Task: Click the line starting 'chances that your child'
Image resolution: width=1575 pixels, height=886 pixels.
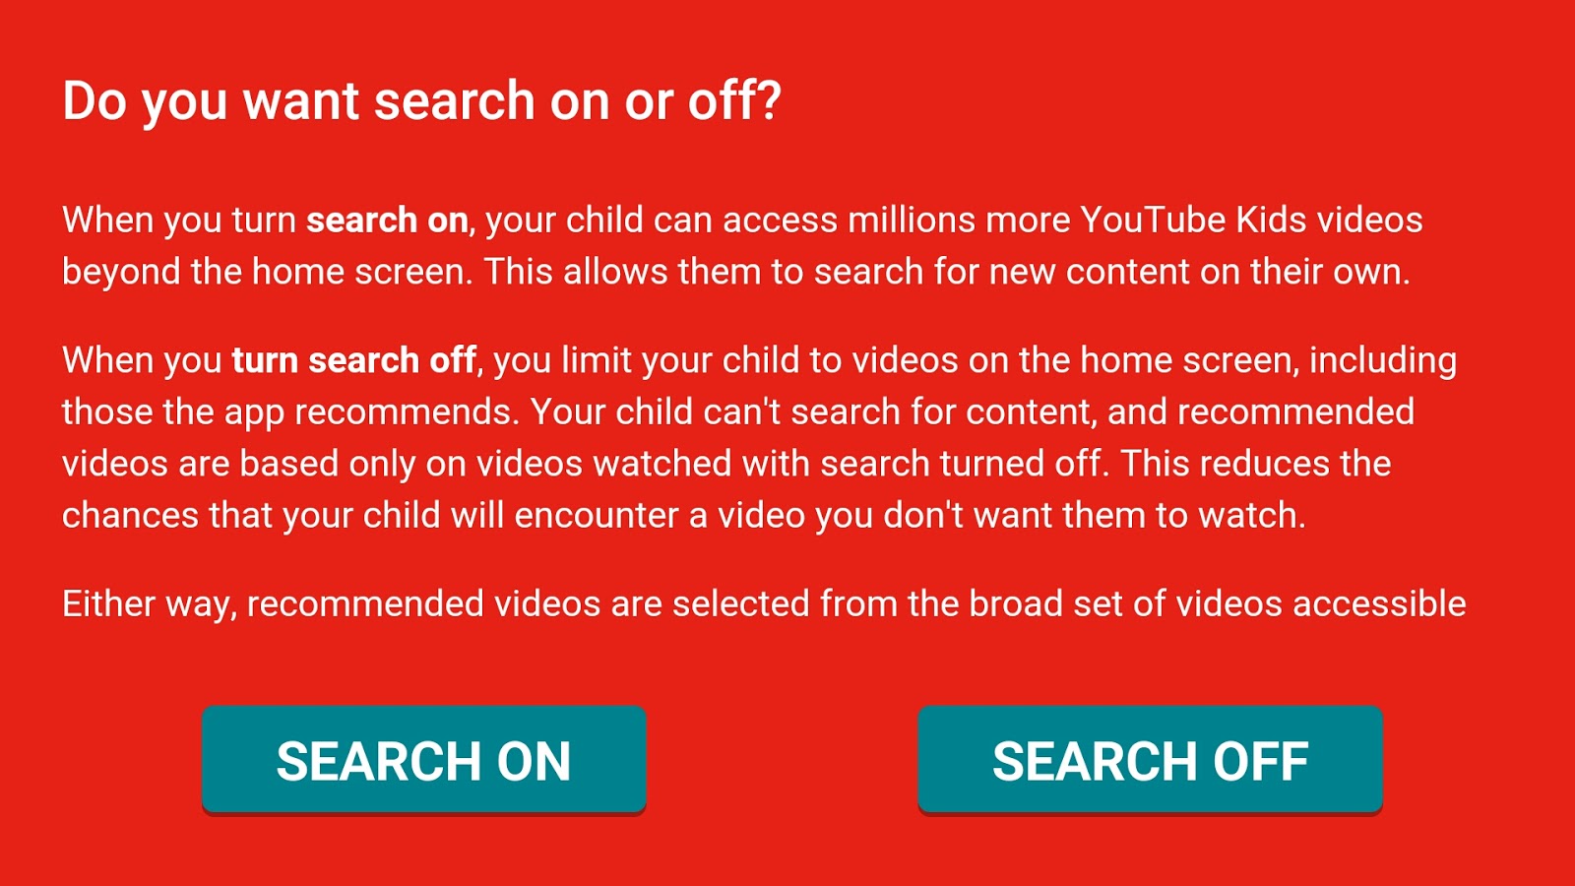Action: (x=684, y=515)
